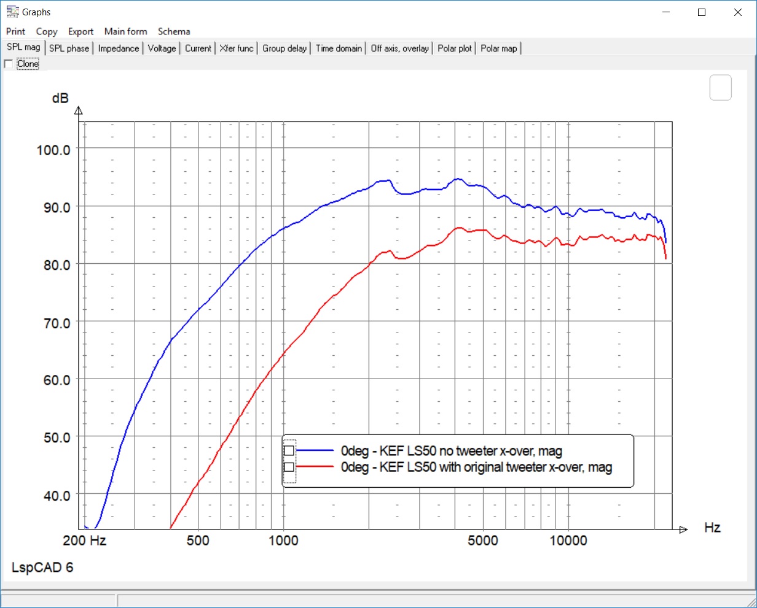The height and width of the screenshot is (608, 757).
Task: Click the 40.0 dB axis label
Action: click(x=57, y=496)
